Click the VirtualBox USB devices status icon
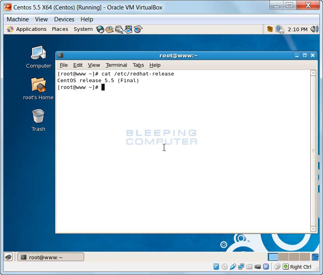Screen dimensions: 323x275 [233, 267]
